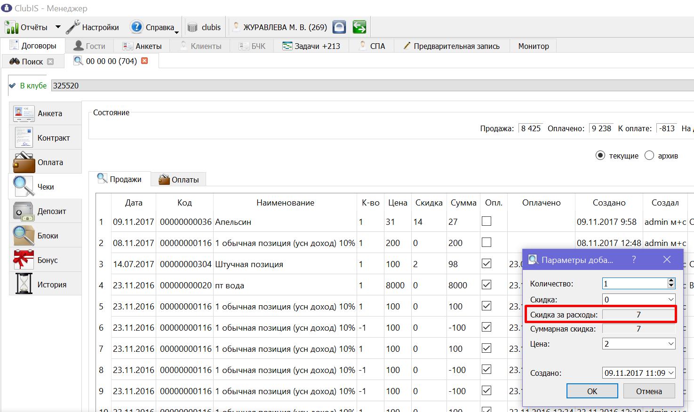Screen dimensions: 694x412
Task: Open Справка help icon
Action: (136, 27)
